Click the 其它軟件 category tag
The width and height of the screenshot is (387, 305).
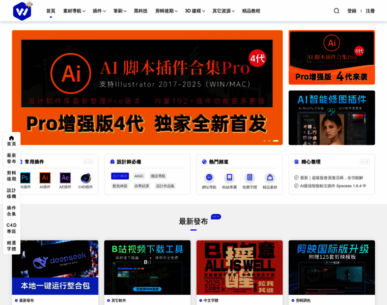click(117, 300)
